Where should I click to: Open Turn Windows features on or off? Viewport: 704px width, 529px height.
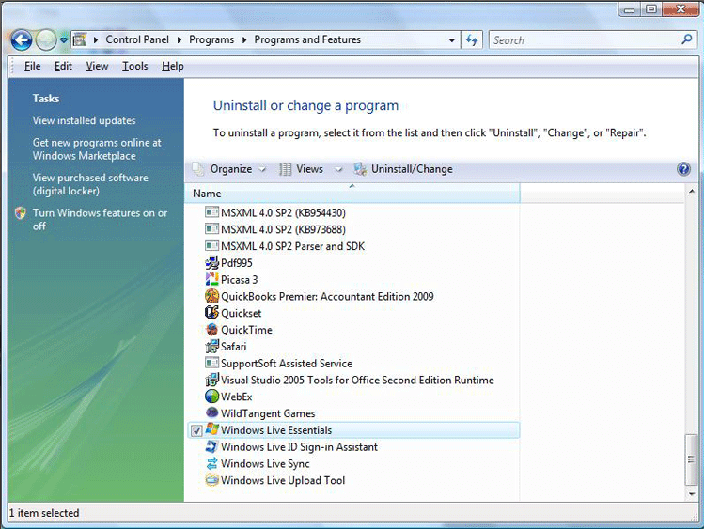click(100, 220)
